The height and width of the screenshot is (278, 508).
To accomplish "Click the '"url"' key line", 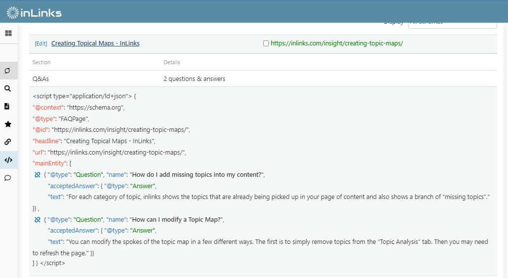I will 109,152.
